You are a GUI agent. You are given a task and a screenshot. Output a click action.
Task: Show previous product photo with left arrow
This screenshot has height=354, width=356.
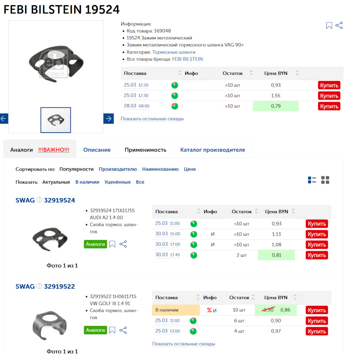pyautogui.click(x=4, y=118)
